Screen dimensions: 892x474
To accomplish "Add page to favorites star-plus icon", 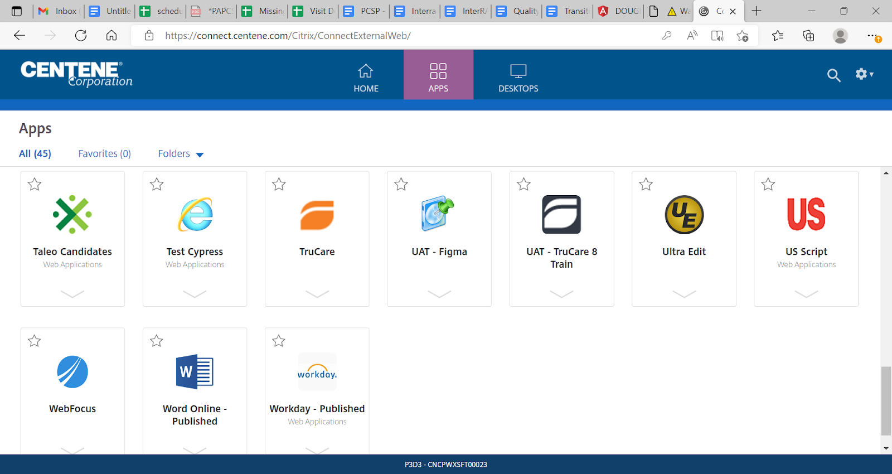I will tap(743, 36).
